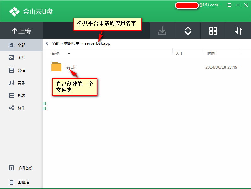The image size is (251, 189).
Task: Open 视频 category in sidebar
Action: click(x=21, y=96)
